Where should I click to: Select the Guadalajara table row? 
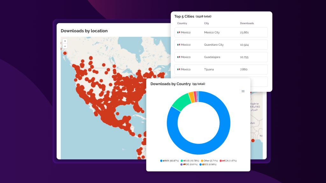221,57
